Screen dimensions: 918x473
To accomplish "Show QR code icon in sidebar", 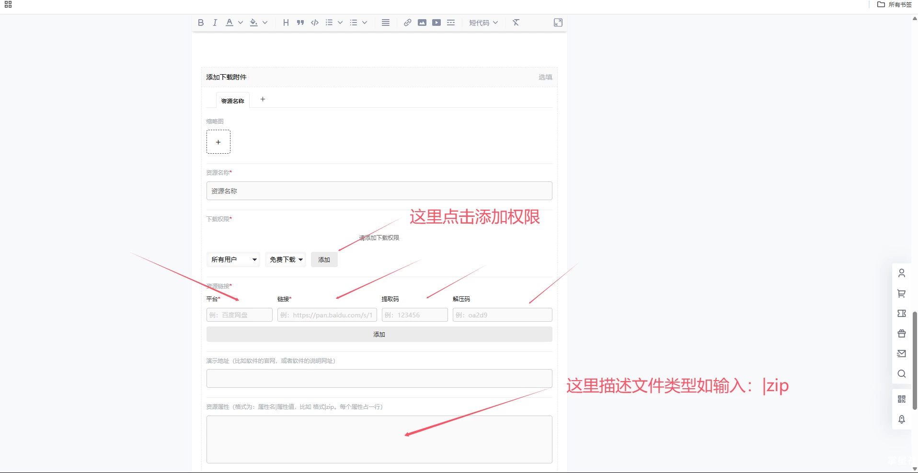I will point(902,399).
